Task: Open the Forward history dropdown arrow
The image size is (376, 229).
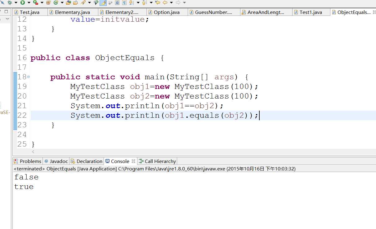Action: (184, 3)
